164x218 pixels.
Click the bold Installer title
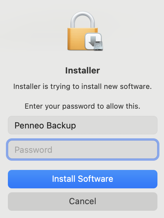coord(83,70)
